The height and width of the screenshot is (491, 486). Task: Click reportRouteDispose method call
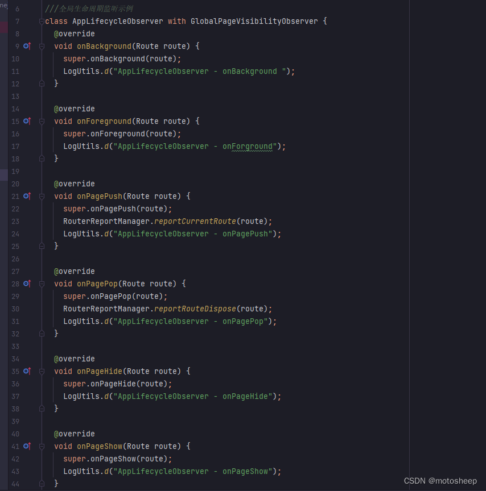coord(195,309)
